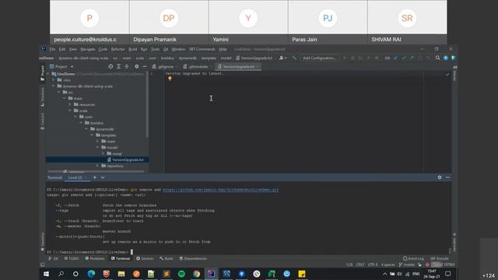
Task: Open Windows Start menu
Action: pos(46,274)
